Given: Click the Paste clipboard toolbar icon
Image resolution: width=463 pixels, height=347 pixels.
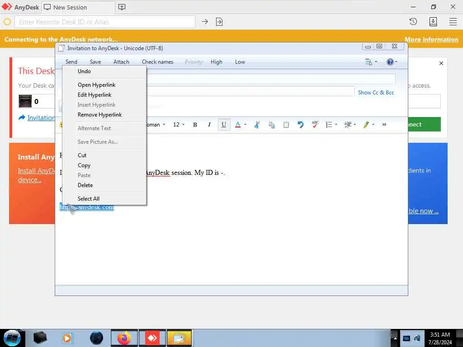Looking at the screenshot, I should pos(286,125).
